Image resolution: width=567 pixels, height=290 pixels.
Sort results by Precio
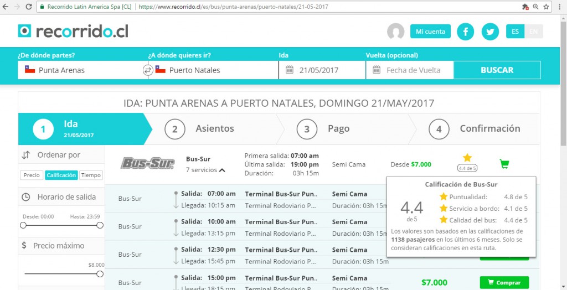(x=32, y=175)
